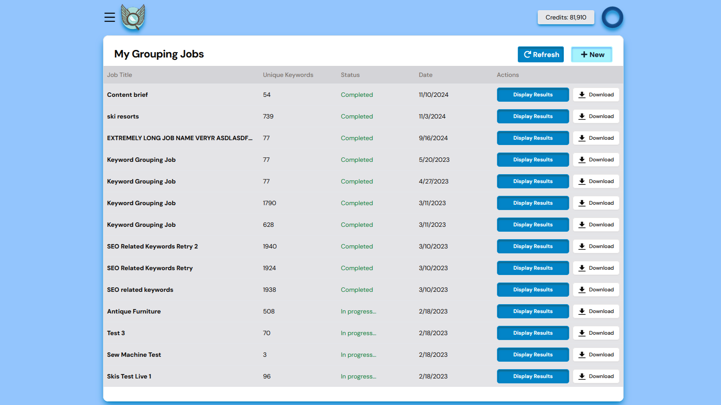This screenshot has width=721, height=405.
Task: Sort by the Job Title column header
Action: [x=120, y=75]
